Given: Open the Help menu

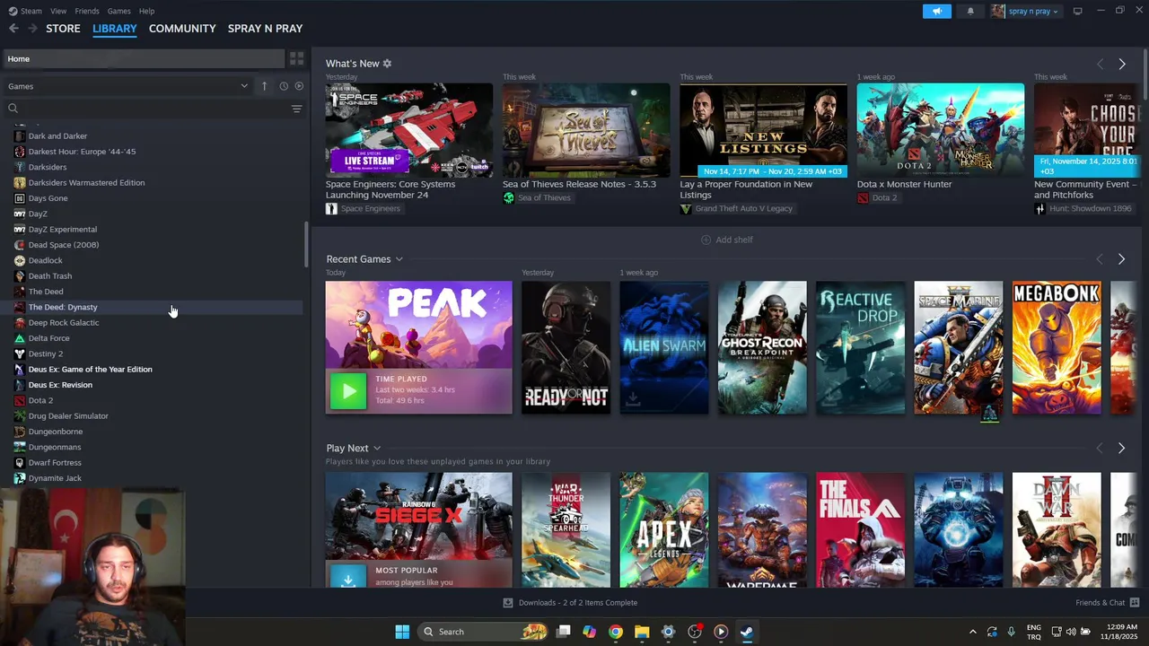Looking at the screenshot, I should pos(147,11).
